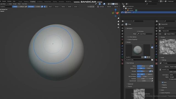Screen dimensions: 176x99
Task: Toggle header add direction plus button
Action: [x=45, y=7]
